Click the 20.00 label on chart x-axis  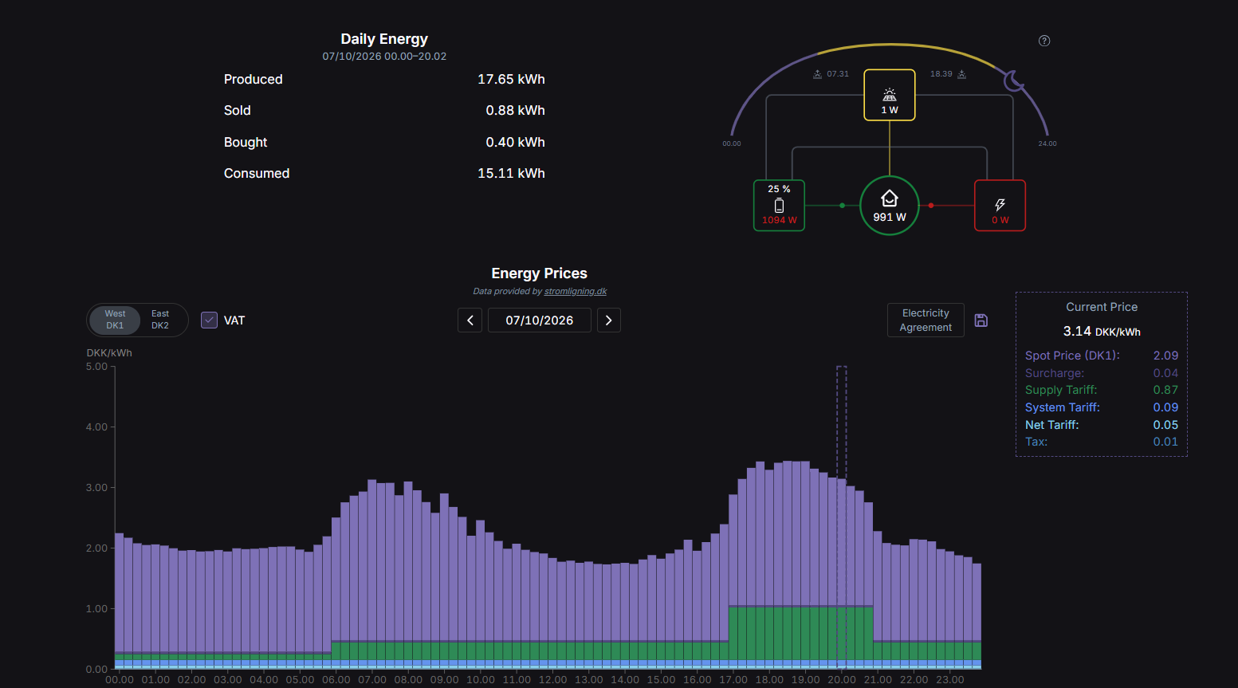[842, 680]
